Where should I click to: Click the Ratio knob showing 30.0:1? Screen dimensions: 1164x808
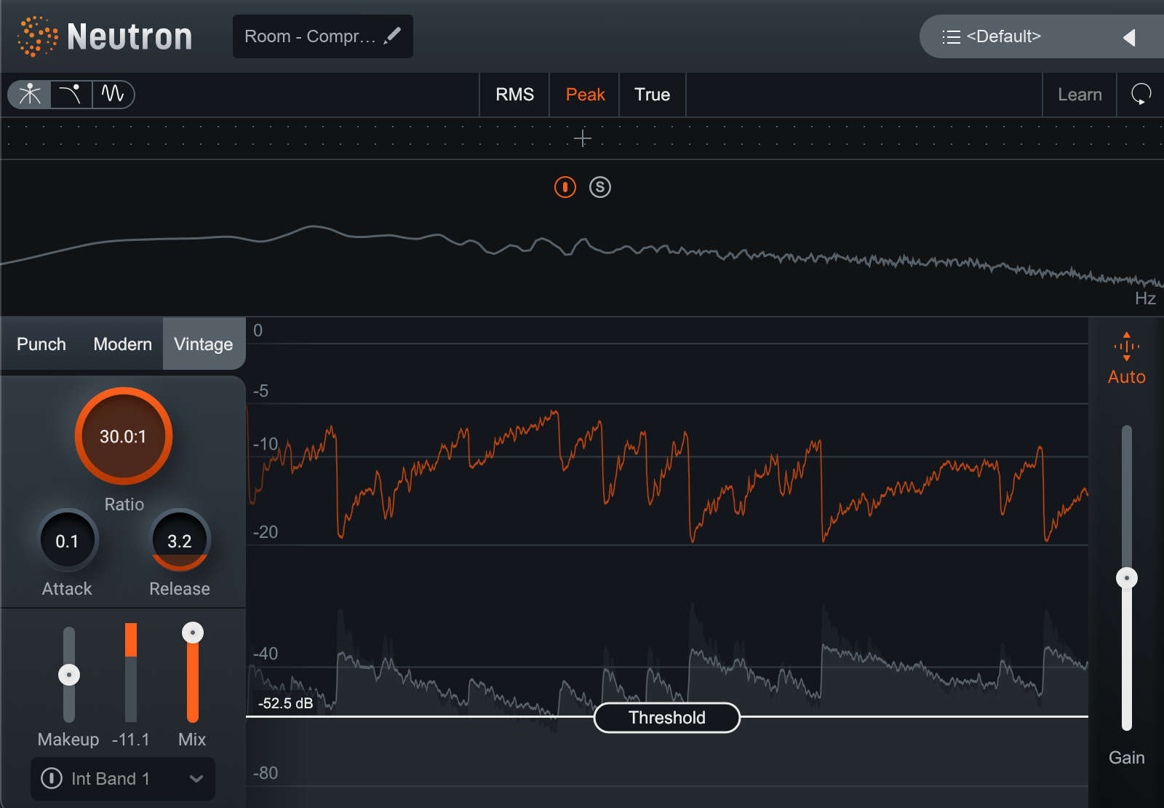[x=124, y=436]
